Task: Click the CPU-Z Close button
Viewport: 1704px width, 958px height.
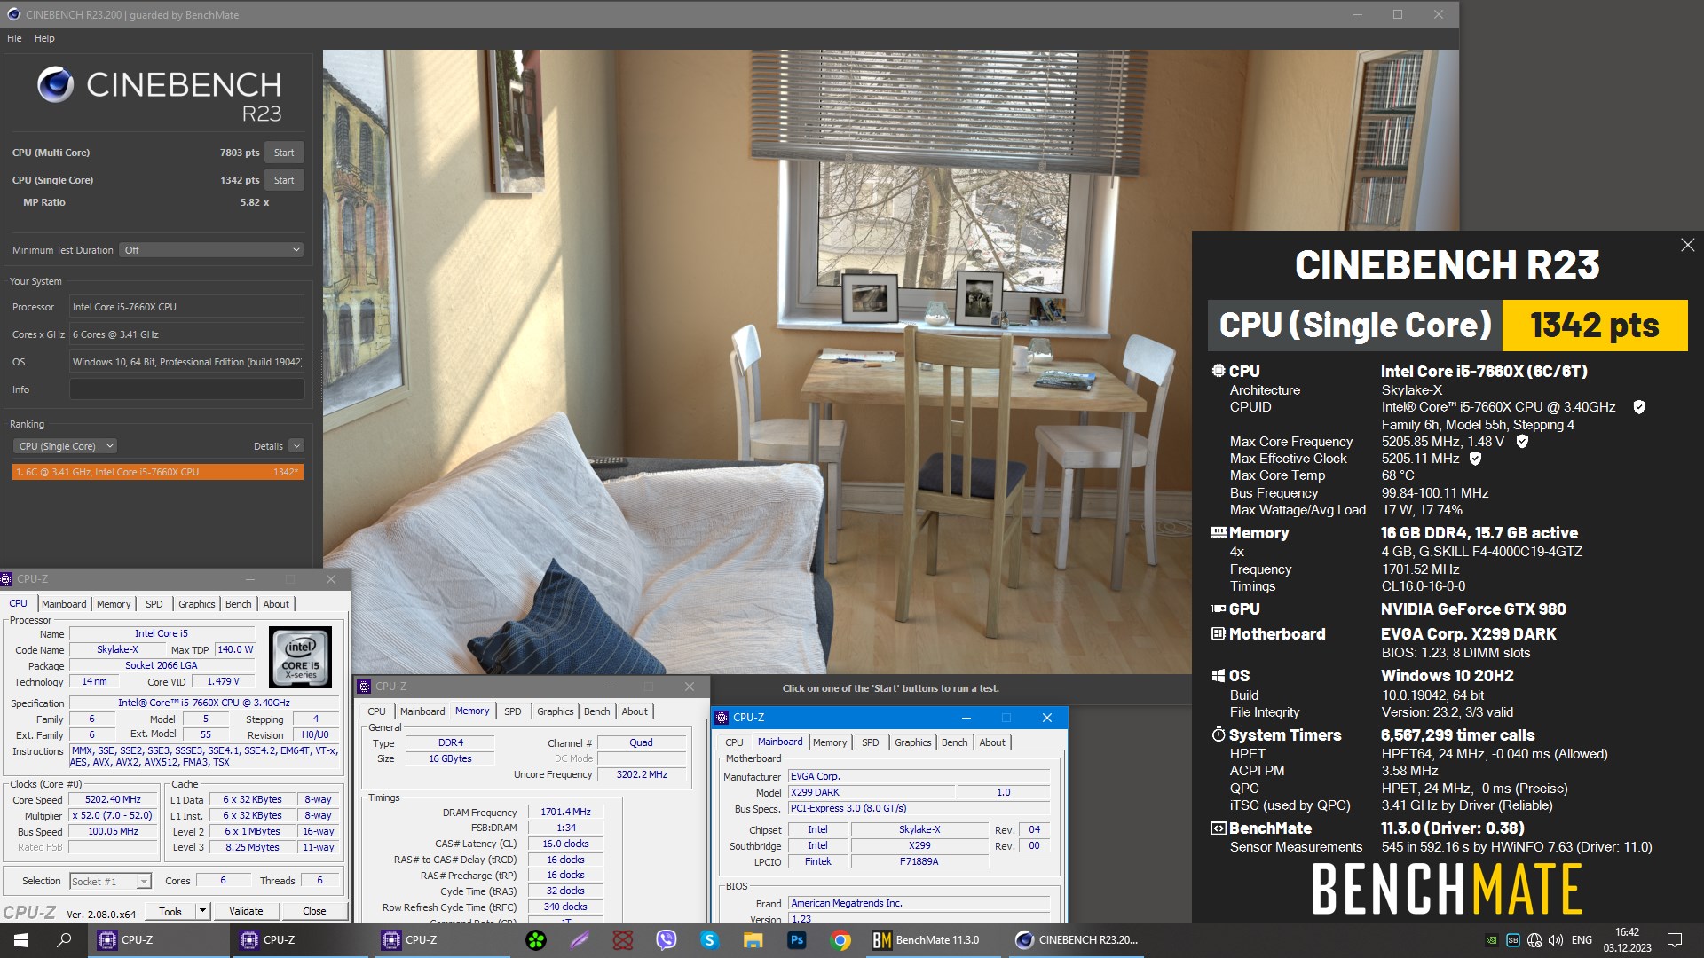Action: coord(314,911)
